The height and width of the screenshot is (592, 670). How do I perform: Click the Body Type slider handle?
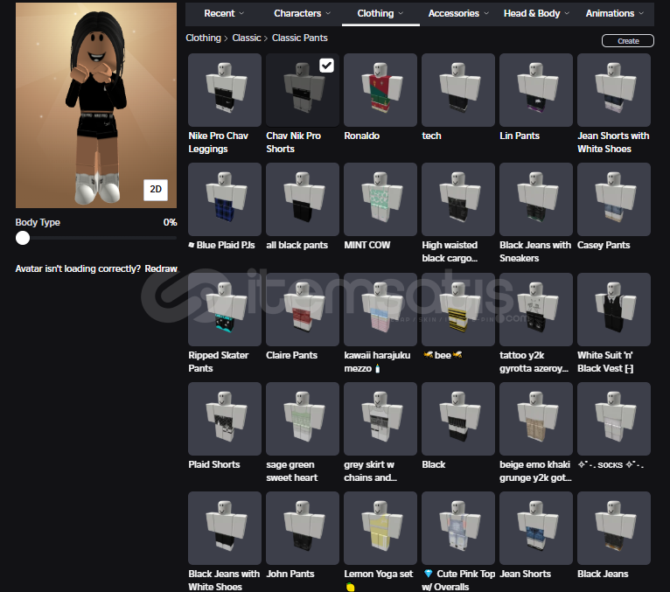(23, 238)
